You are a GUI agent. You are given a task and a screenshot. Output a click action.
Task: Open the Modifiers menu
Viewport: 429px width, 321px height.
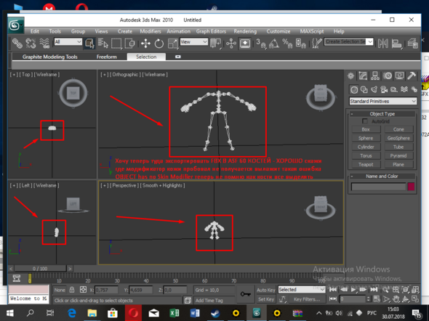click(x=151, y=31)
